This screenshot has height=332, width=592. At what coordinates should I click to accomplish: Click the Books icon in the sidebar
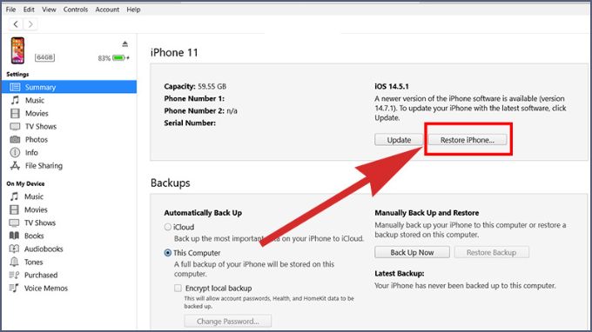pyautogui.click(x=14, y=236)
